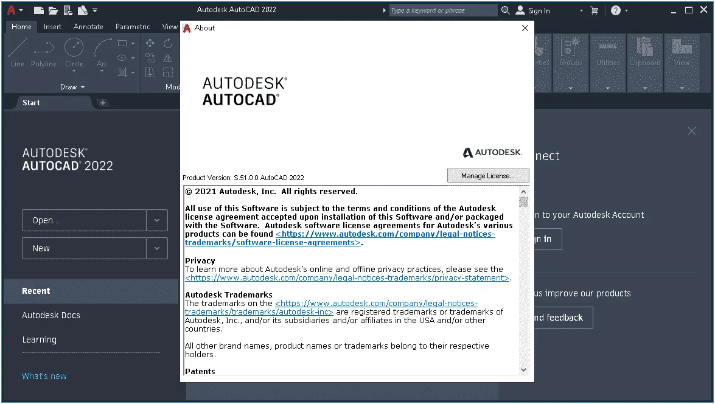Open the rectangle tool dropdown arrow
The image size is (715, 404).
[x=133, y=44]
